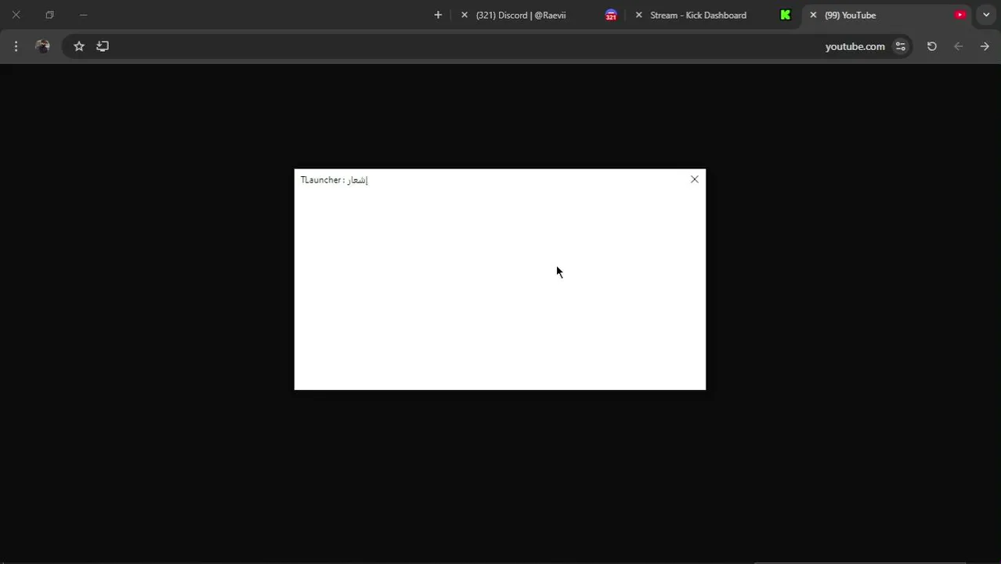Screen dimensions: 1001x564
Task: View site information icon beside youtube.com
Action: 901,46
